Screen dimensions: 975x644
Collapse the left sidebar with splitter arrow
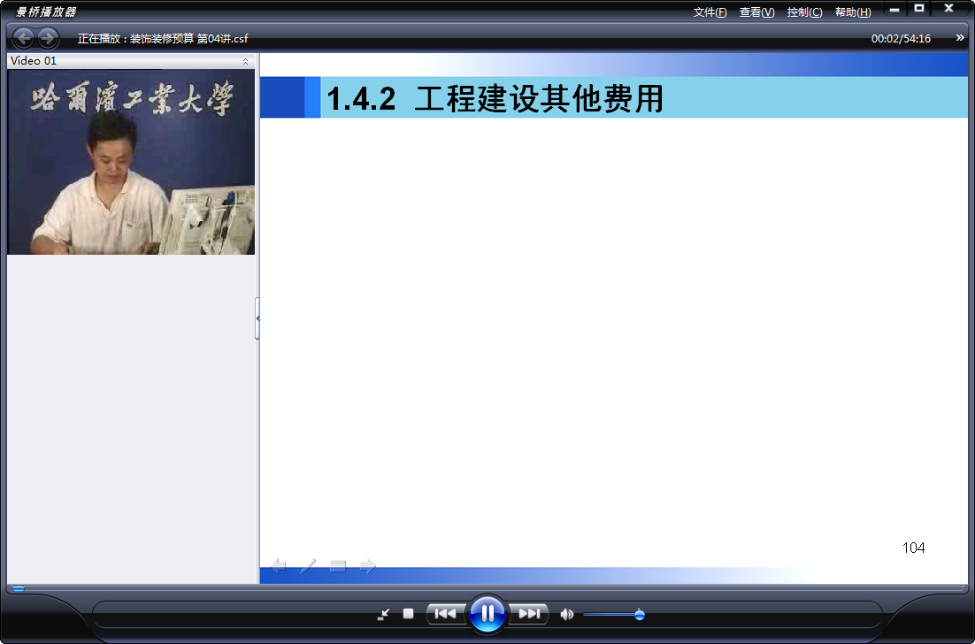(x=257, y=318)
